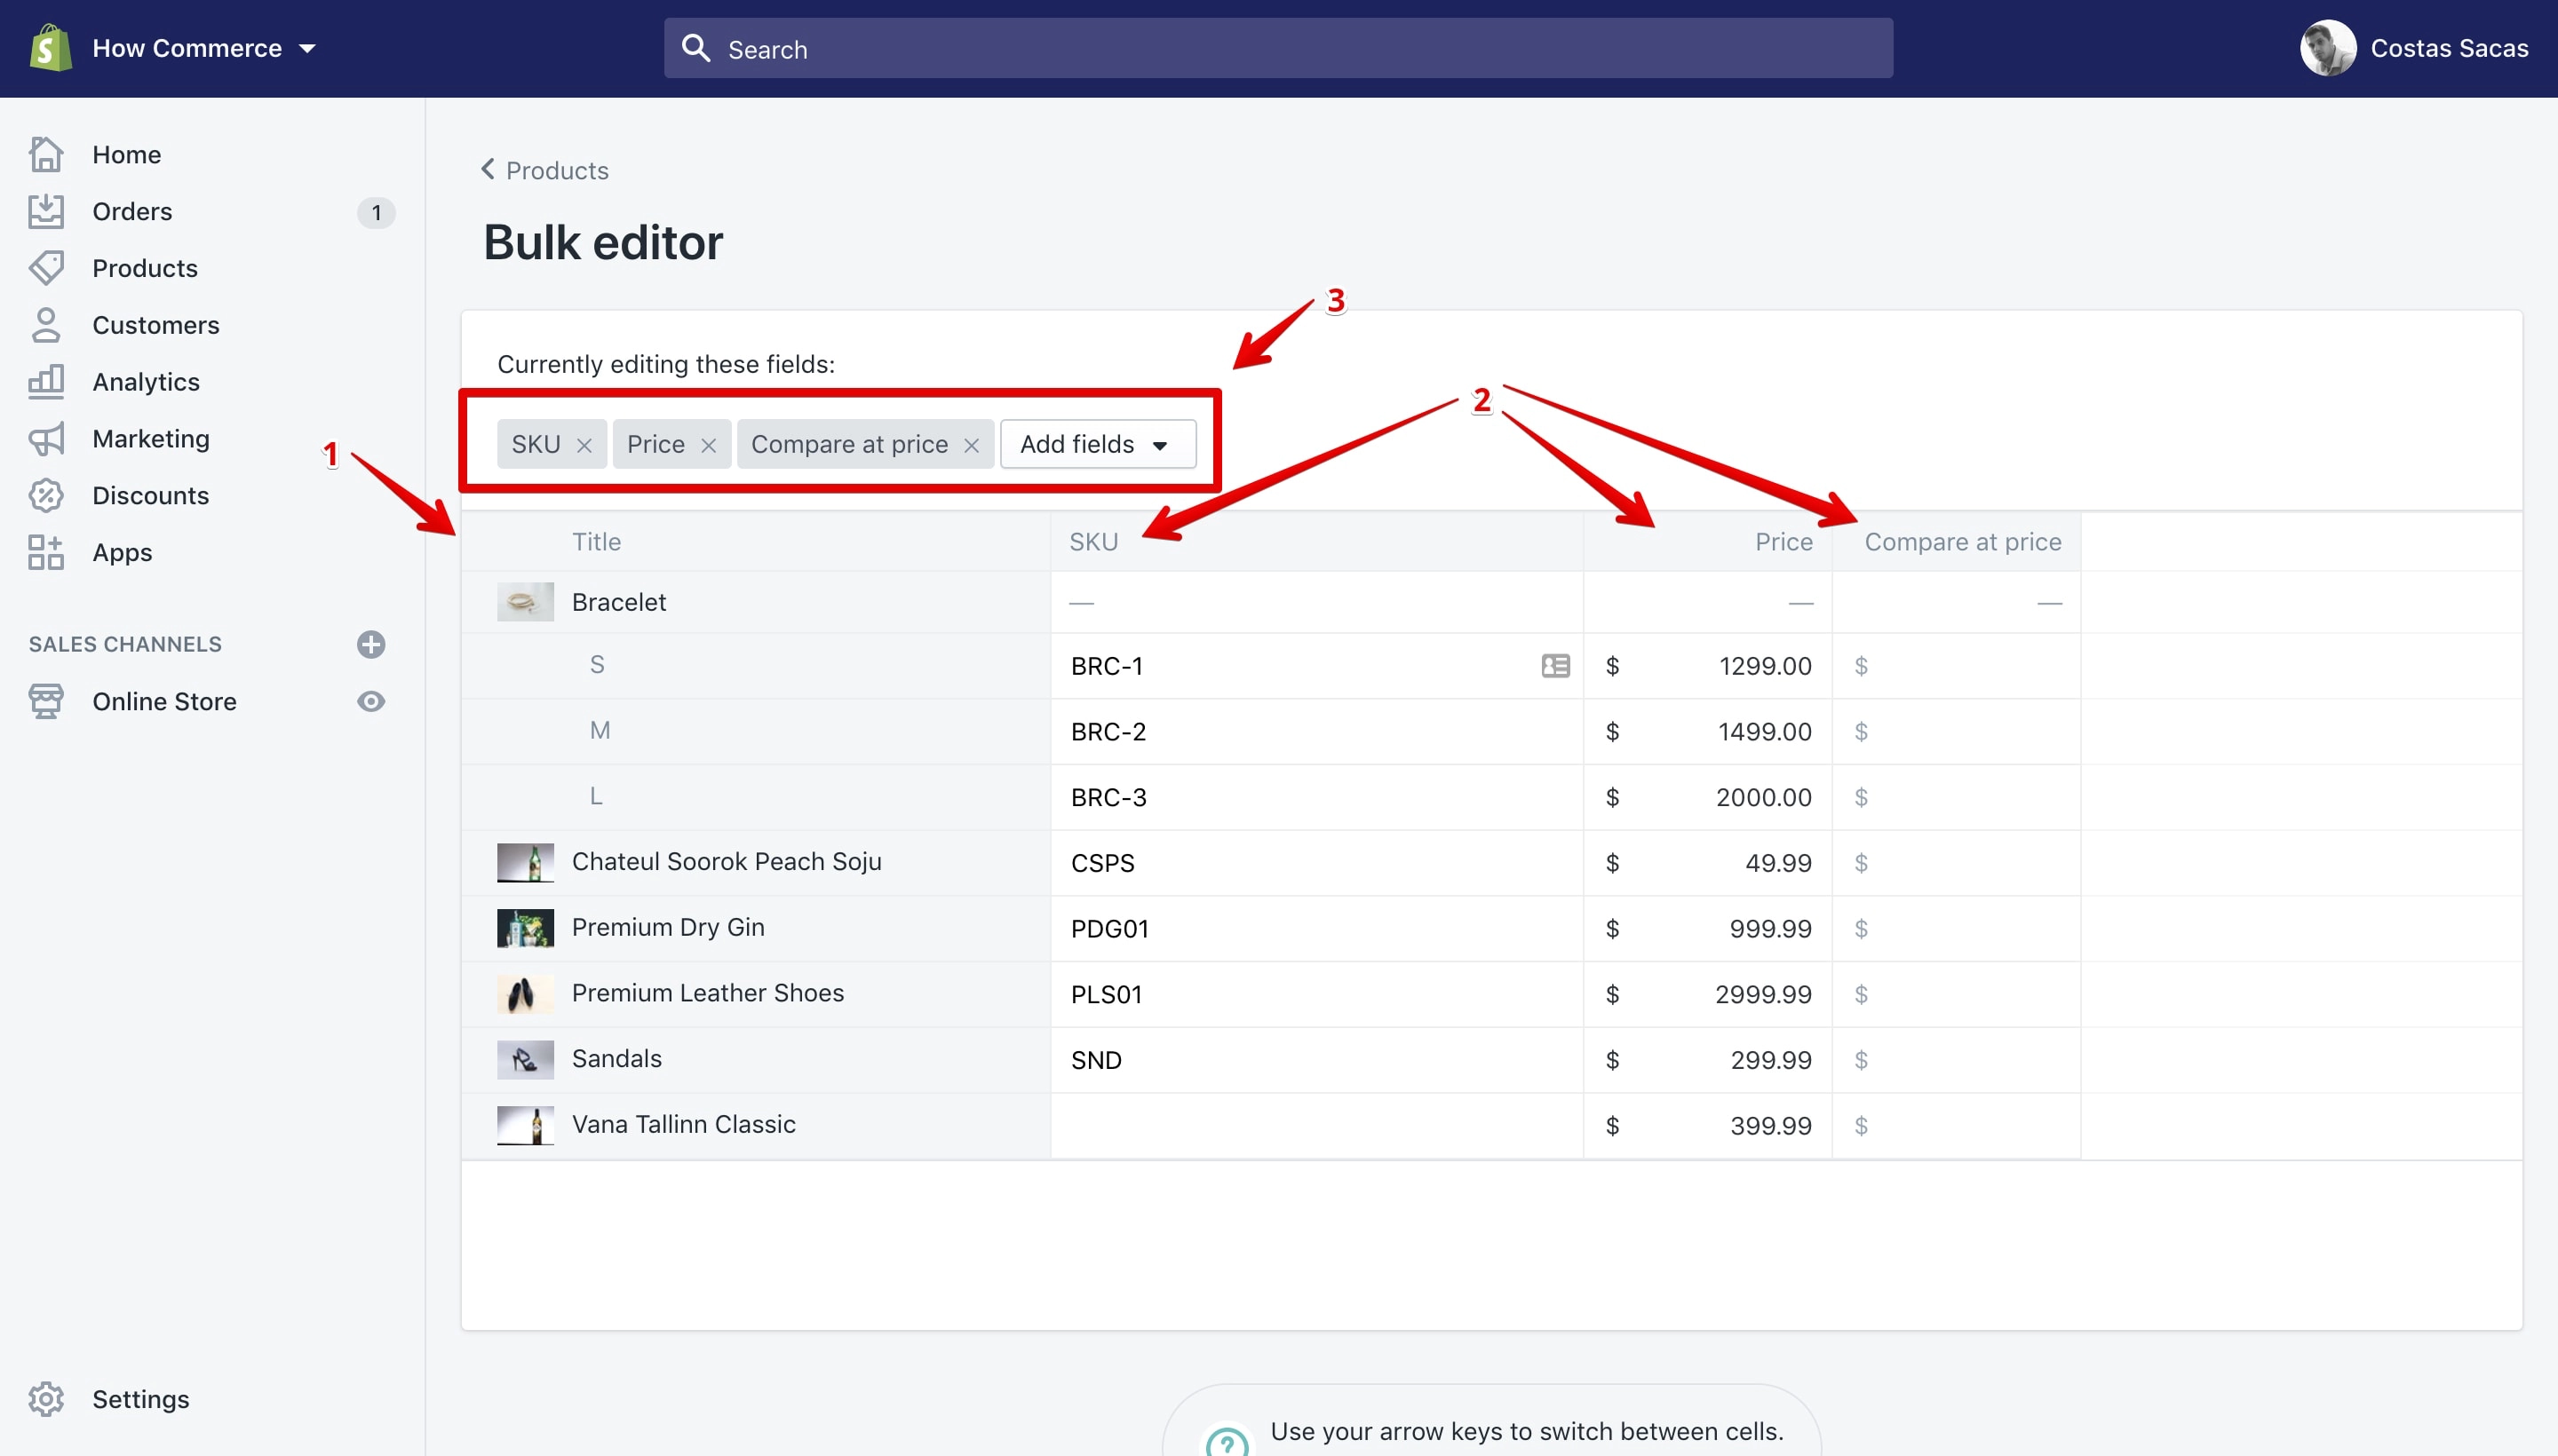The height and width of the screenshot is (1456, 2558).
Task: Click the Compare at price column header
Action: 1963,542
